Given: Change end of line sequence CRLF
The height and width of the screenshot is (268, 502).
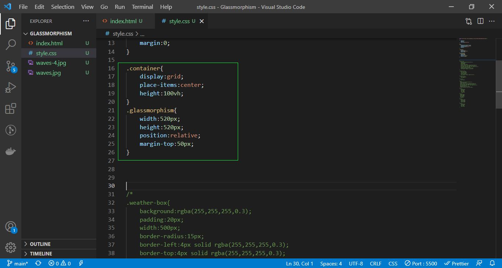Looking at the screenshot, I should (x=376, y=264).
